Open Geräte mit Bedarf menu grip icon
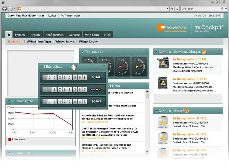This screenshot has height=167, width=229. [x=219, y=111]
